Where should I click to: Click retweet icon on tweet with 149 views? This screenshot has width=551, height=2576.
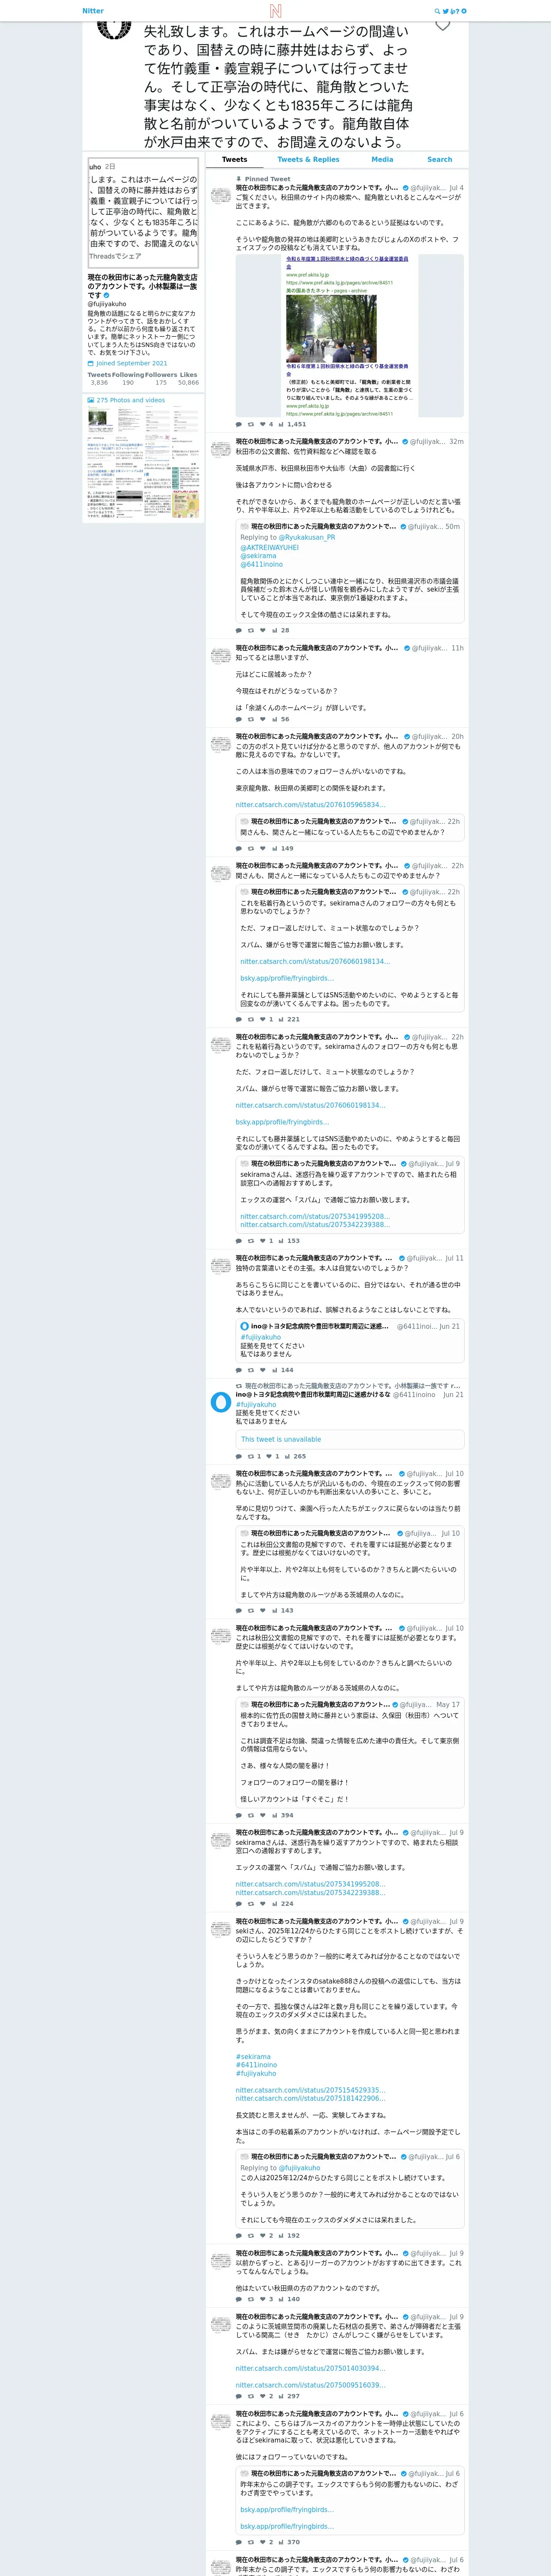coord(250,848)
